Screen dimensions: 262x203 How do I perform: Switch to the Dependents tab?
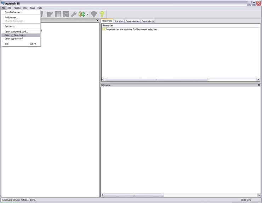click(x=148, y=21)
